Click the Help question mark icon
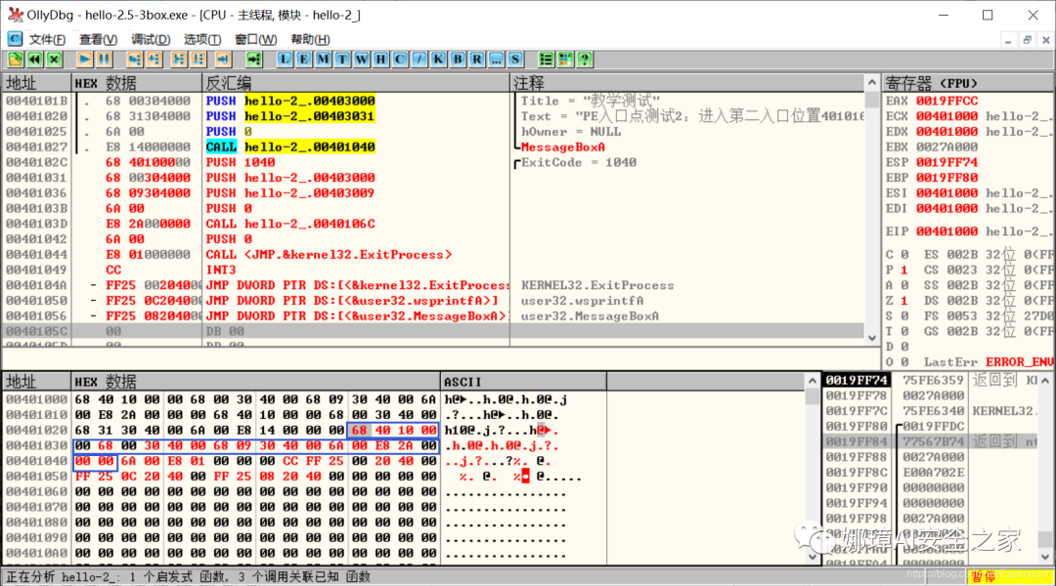 tap(585, 60)
